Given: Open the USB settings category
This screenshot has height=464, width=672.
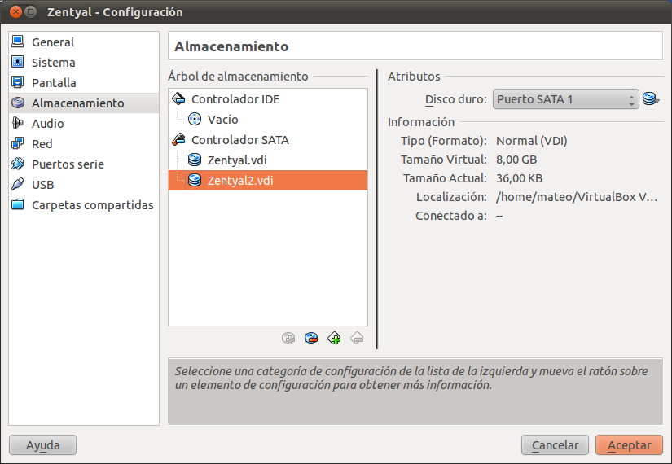Looking at the screenshot, I should click(x=84, y=185).
